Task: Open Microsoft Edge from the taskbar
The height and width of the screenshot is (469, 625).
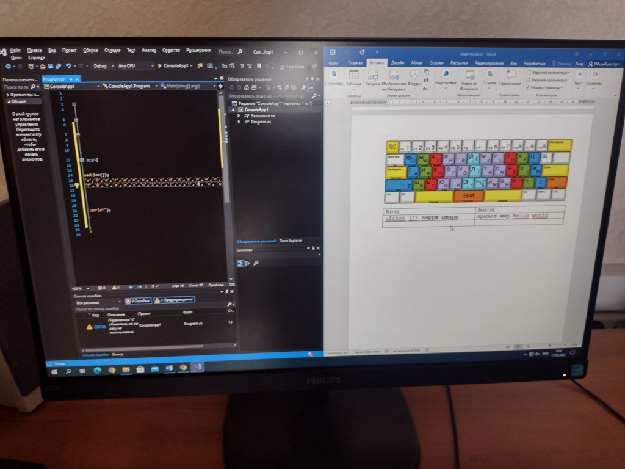Action: pos(97,369)
